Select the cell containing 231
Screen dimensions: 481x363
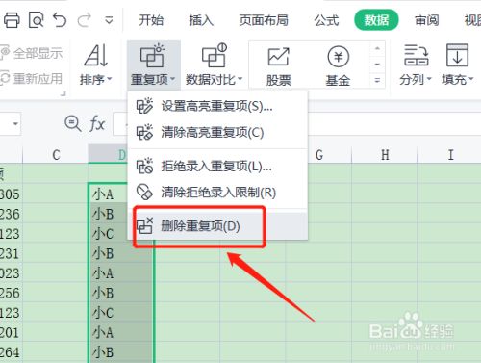click(12, 253)
